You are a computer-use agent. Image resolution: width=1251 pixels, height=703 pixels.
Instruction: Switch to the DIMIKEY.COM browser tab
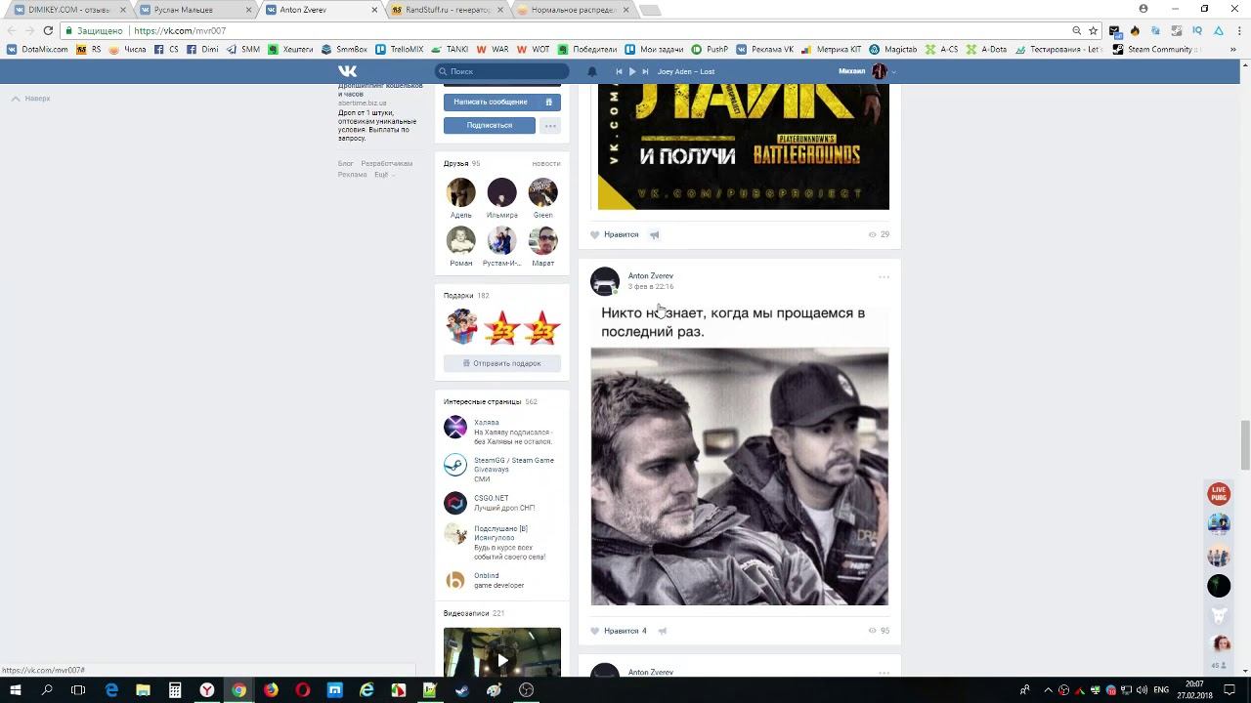(68, 10)
